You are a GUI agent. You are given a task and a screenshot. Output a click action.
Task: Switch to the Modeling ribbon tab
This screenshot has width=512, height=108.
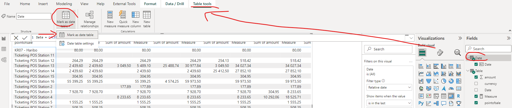pyautogui.click(x=64, y=4)
